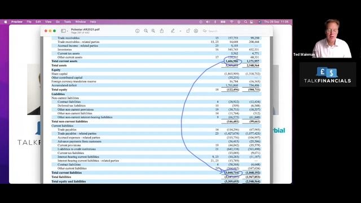Viewport: 361px width, 203px height.
Task: Click the TalkFinancials logo tile
Action: point(328,74)
